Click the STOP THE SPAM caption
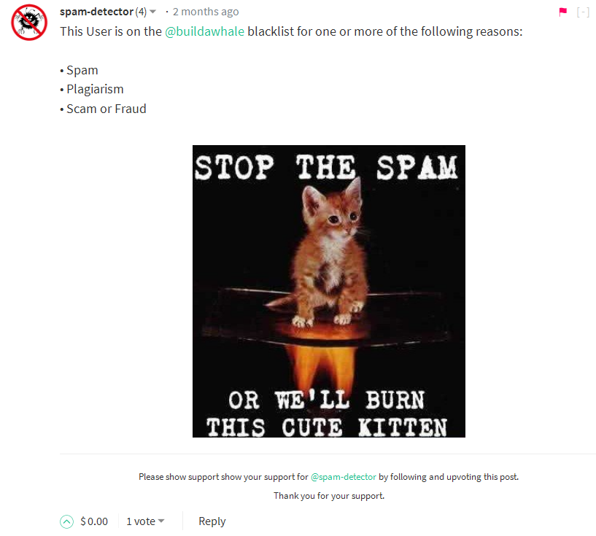Screen dimensions: 596x536 (x=326, y=168)
